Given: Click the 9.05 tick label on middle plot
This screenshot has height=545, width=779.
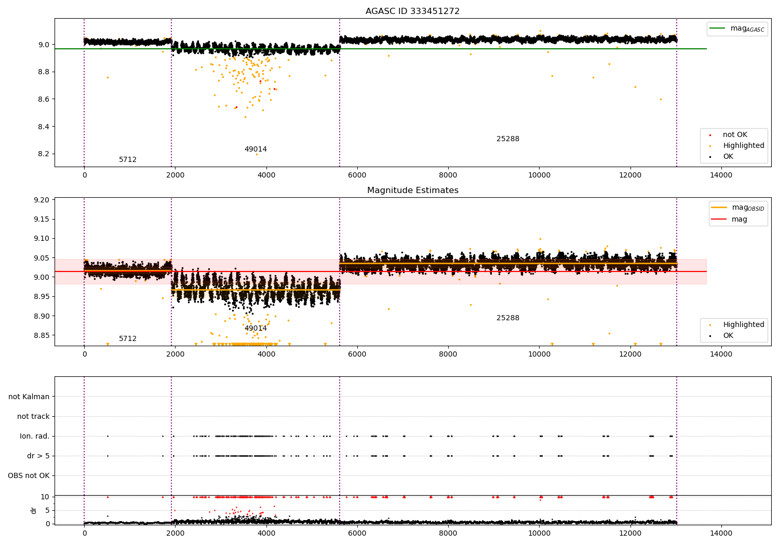Looking at the screenshot, I should coord(42,258).
